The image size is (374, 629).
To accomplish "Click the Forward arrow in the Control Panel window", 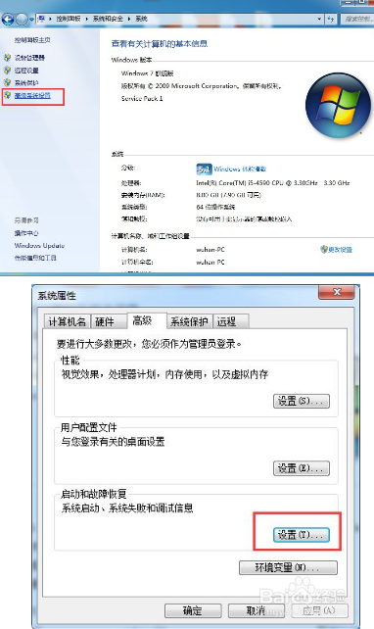I will (x=22, y=19).
